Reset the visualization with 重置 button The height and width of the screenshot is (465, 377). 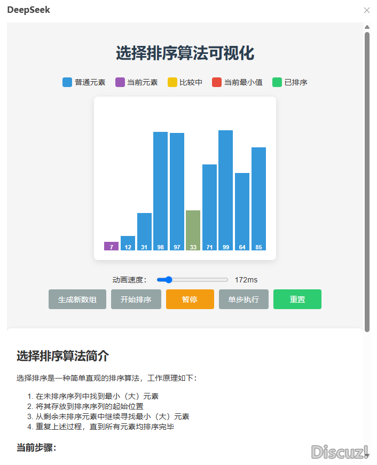(x=297, y=299)
